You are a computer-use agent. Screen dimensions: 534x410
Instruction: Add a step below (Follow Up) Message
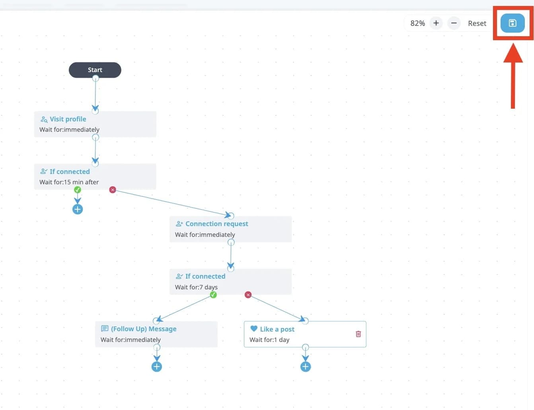coord(157,367)
